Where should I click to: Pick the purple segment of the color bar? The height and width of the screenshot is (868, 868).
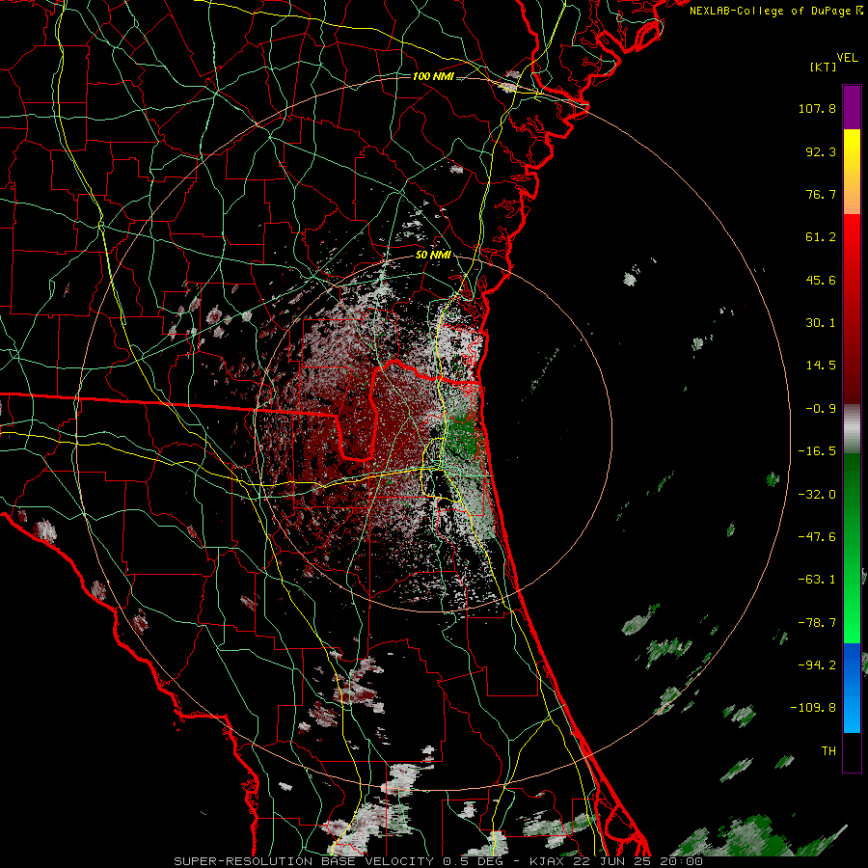tap(852, 107)
